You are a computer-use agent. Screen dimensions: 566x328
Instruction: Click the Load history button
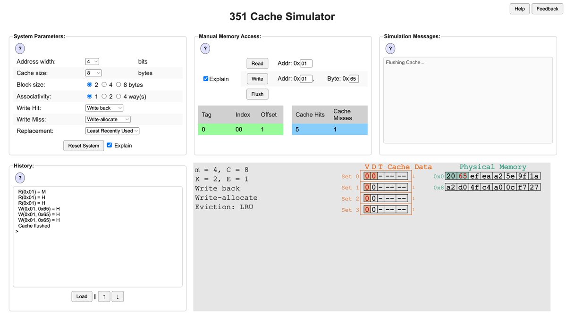pyautogui.click(x=82, y=296)
